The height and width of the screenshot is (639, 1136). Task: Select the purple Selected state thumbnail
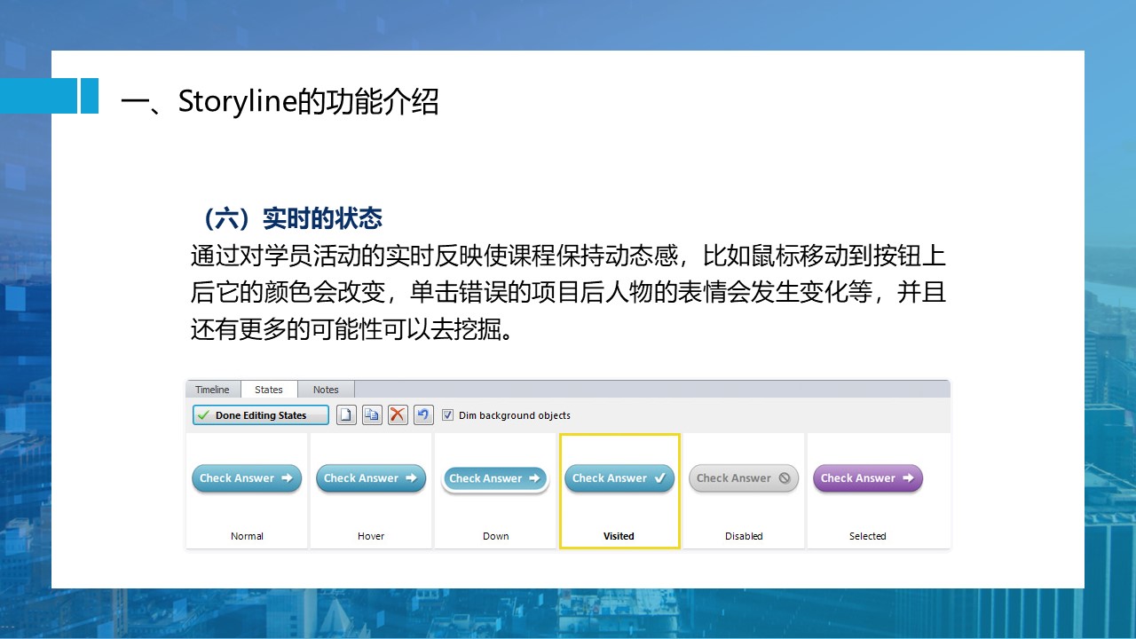868,491
